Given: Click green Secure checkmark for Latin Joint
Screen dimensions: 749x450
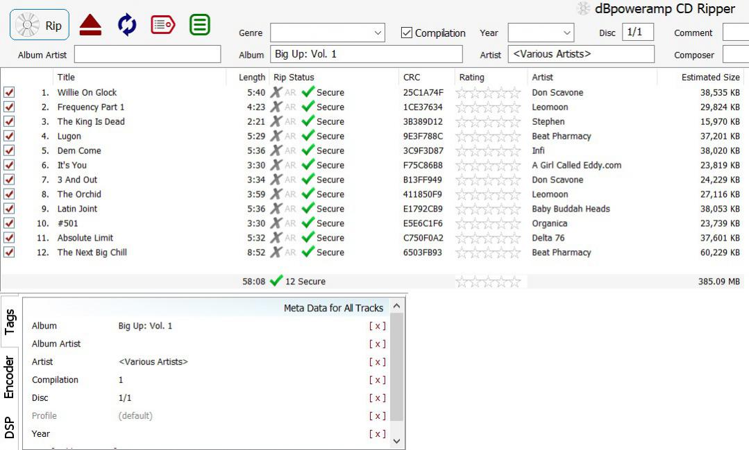Looking at the screenshot, I should 308,209.
